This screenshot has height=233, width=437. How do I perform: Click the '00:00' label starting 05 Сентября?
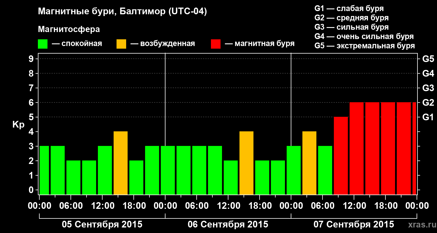(39, 206)
